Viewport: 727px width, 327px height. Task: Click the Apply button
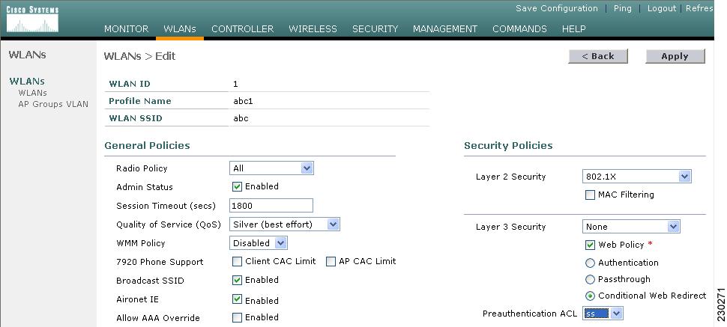pos(675,56)
